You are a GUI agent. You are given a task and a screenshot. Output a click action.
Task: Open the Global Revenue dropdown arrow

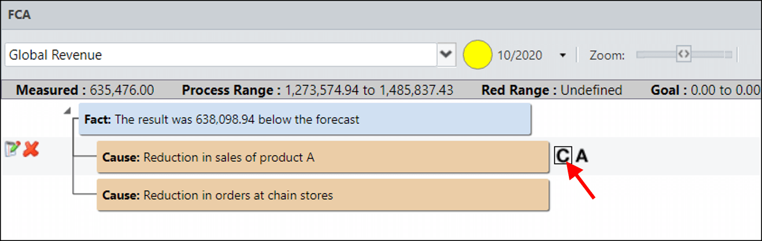tap(446, 55)
